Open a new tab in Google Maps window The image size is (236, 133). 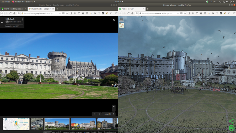57,9
